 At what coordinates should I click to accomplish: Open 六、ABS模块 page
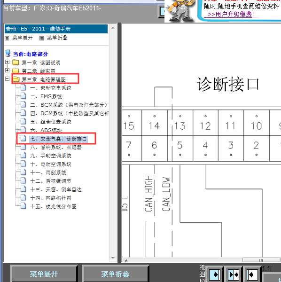point(46,130)
